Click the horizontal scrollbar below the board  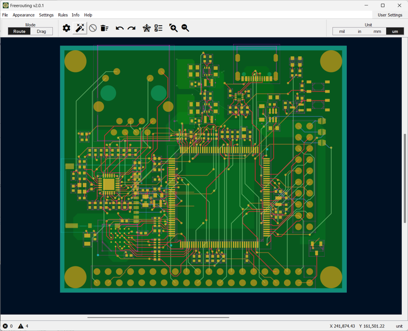pos(158,317)
